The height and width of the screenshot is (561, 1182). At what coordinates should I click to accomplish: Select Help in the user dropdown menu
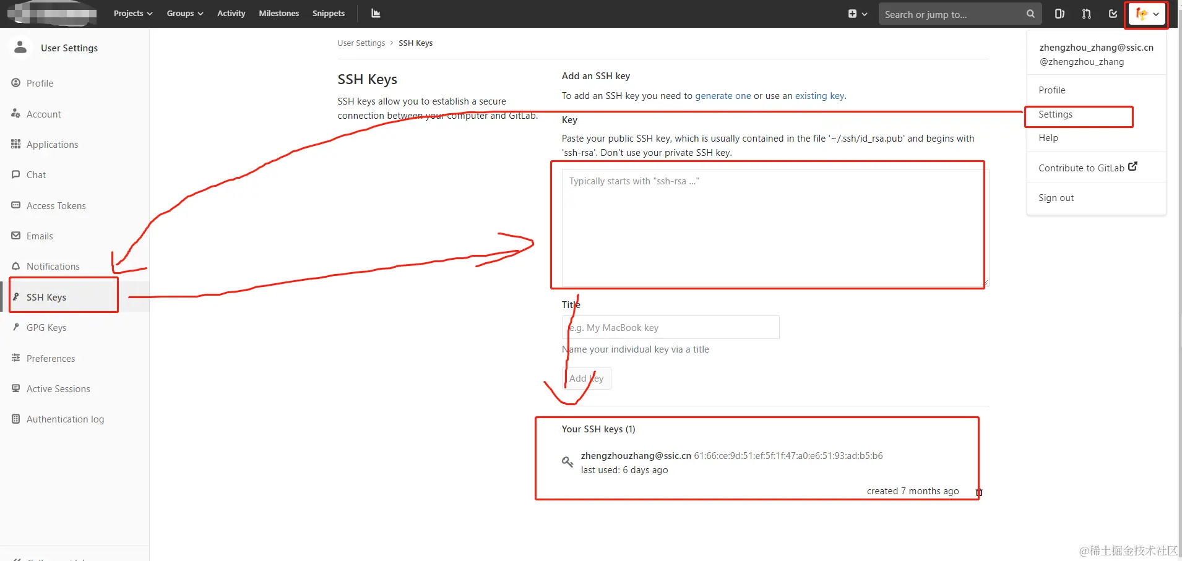(x=1048, y=138)
